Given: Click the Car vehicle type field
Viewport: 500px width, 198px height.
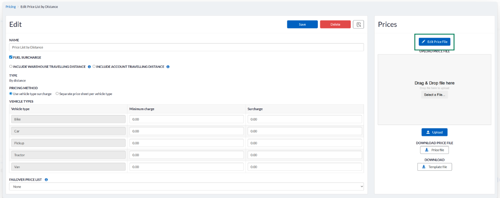Looking at the screenshot, I should coord(68,131).
